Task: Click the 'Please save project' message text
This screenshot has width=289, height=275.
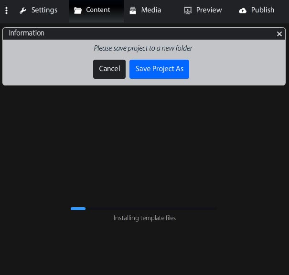Action: click(143, 48)
